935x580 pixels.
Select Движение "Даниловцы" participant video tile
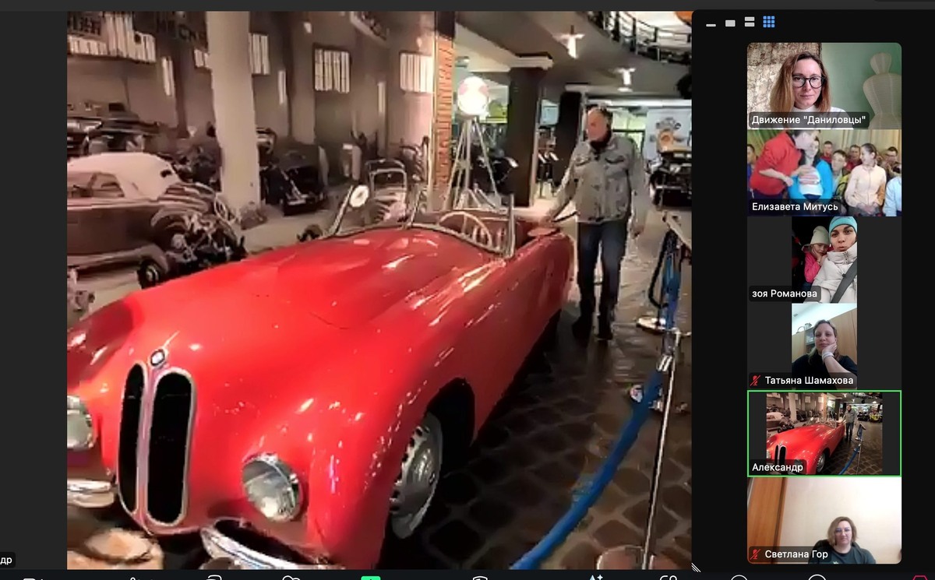(x=824, y=86)
